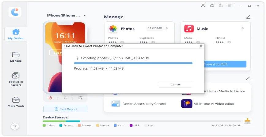Click the help question mark icon
Screen dimensions: 266x137
click(15, 126)
